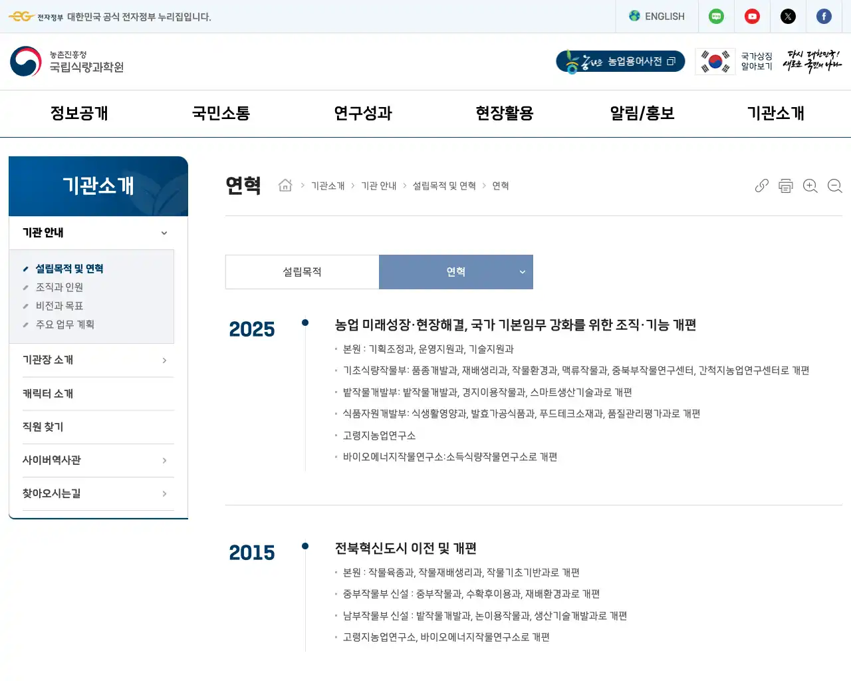Click the 전북혁신도시 이전 및 개편 heading
The height and width of the screenshot is (681, 851).
(406, 549)
